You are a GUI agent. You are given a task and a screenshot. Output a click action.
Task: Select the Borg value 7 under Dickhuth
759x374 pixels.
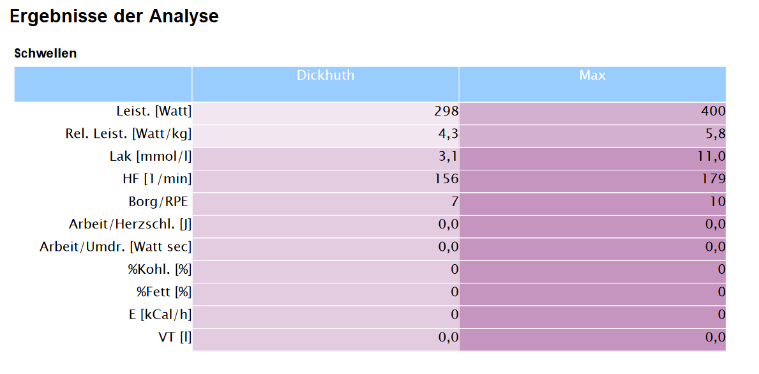[x=455, y=202]
